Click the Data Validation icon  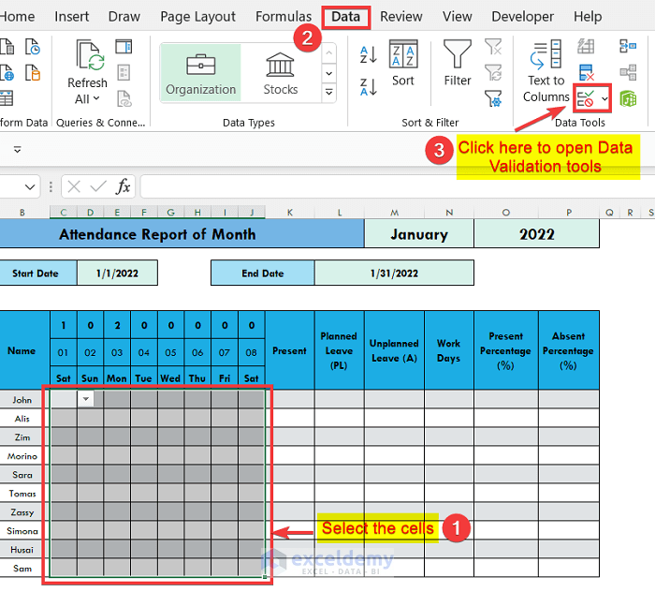586,98
